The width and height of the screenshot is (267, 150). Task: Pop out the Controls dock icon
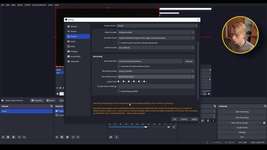[x=265, y=106]
